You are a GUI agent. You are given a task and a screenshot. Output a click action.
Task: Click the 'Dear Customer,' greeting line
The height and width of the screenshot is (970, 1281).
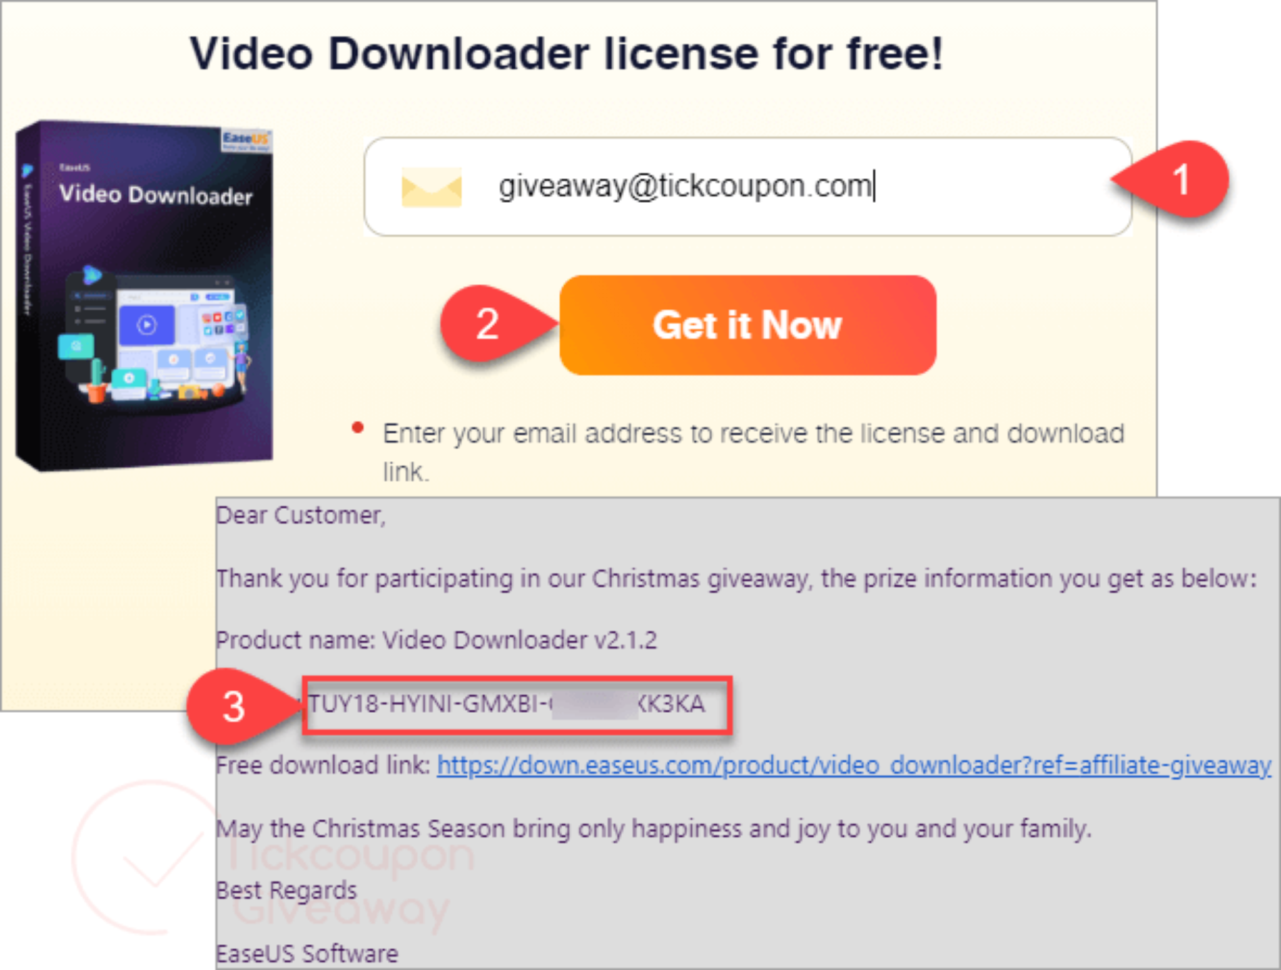point(301,515)
